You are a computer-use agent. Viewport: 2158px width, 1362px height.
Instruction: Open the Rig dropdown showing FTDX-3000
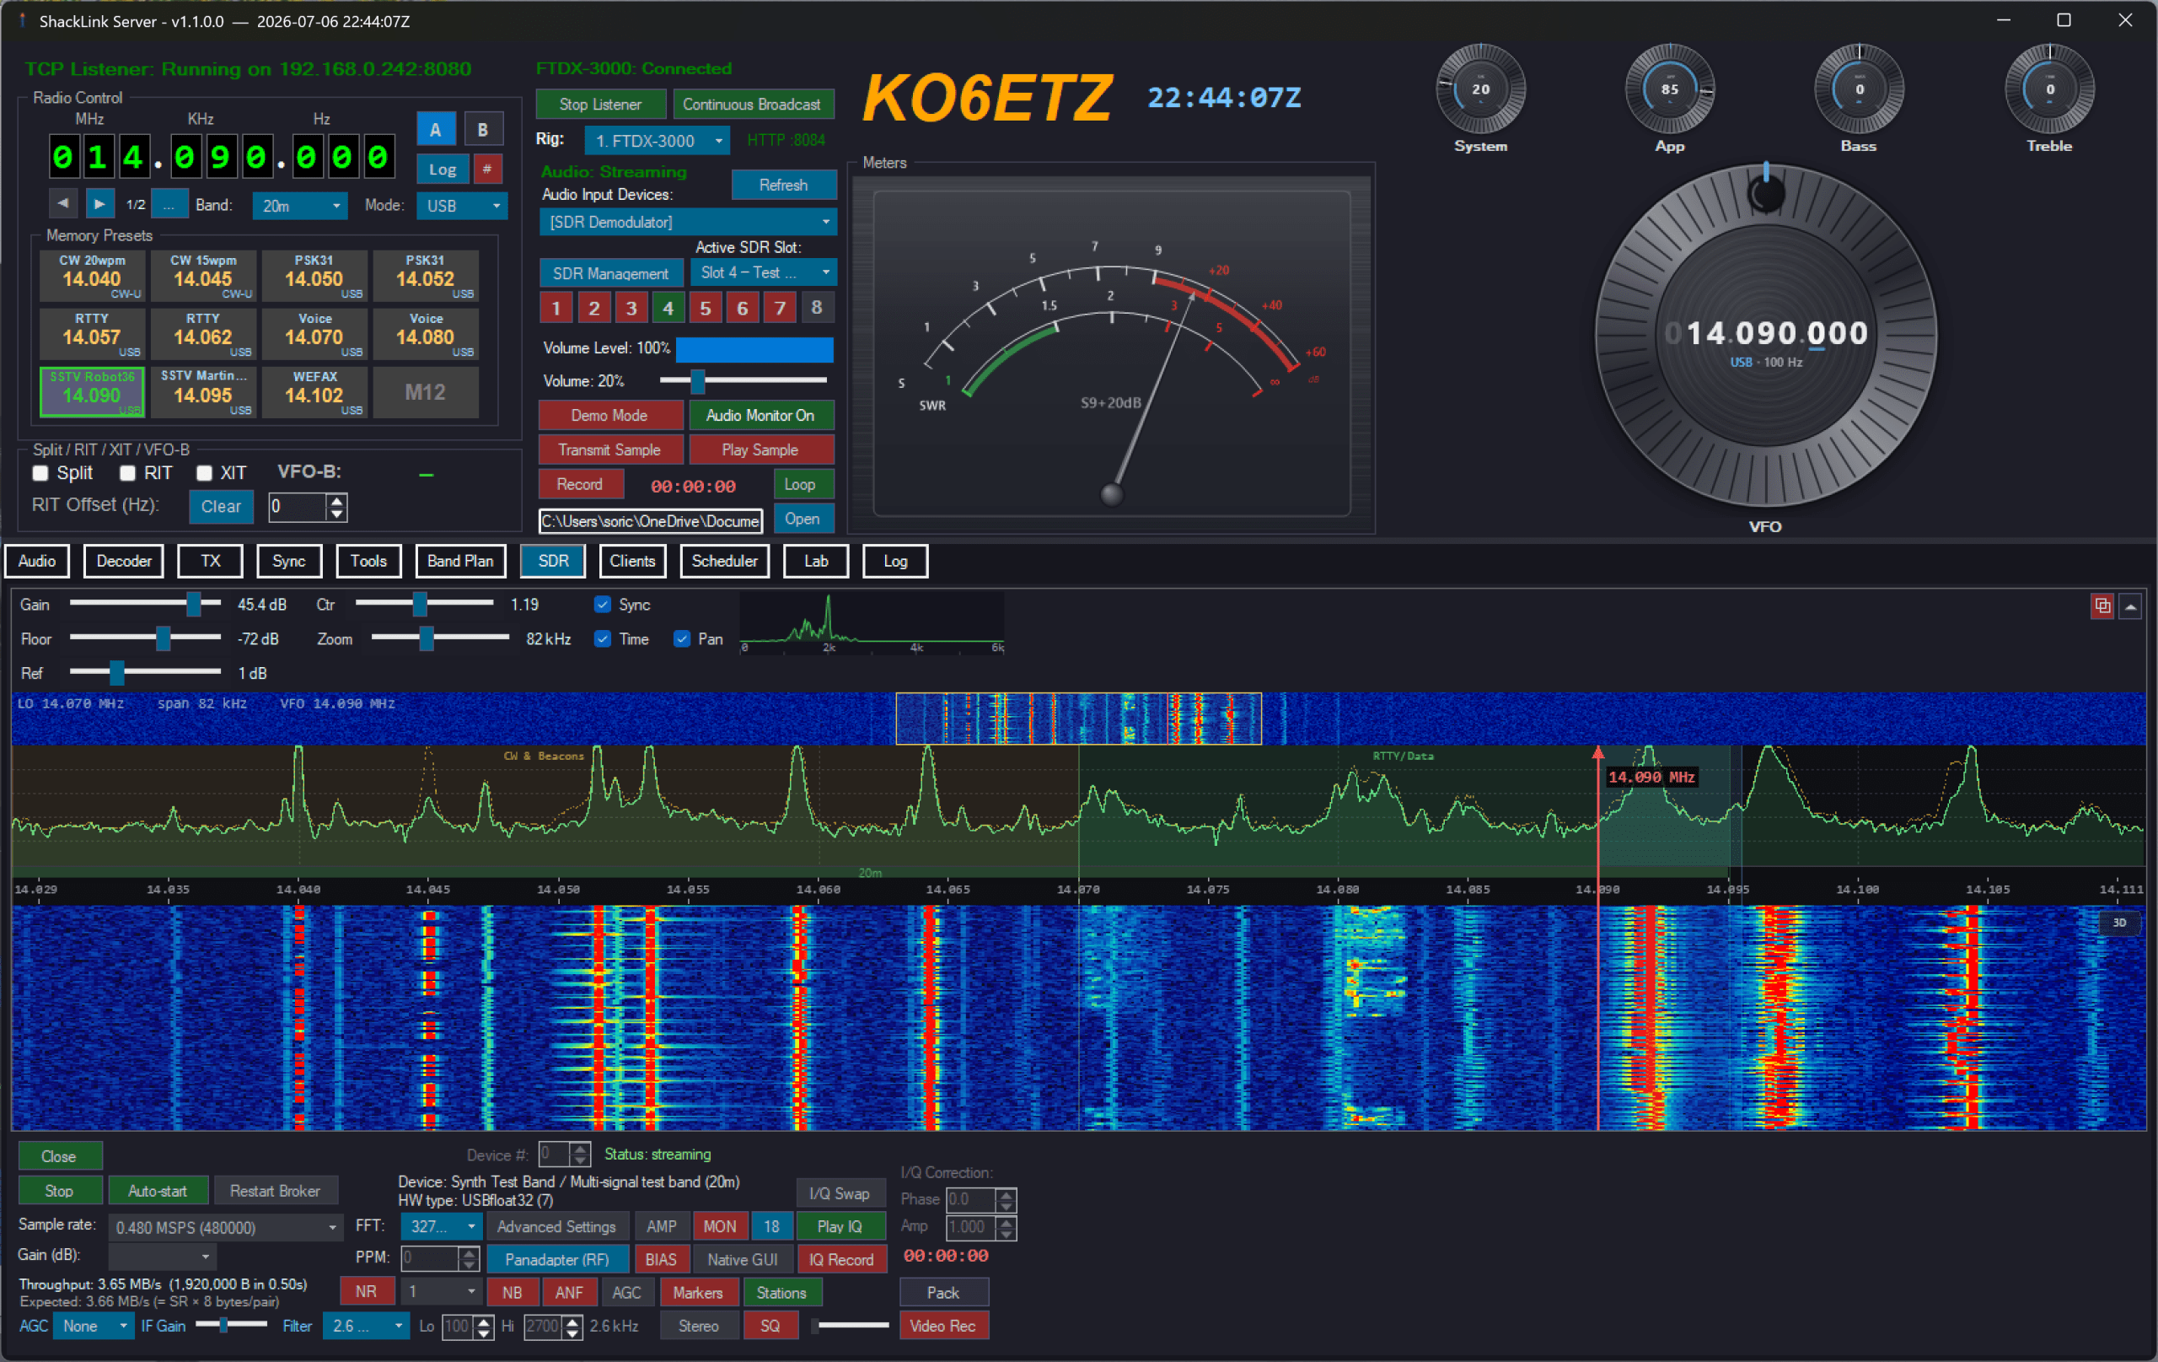click(657, 141)
